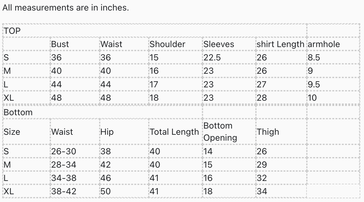Screen dimensions: 364x202
Task: Select the Shoulder column header
Action: (167, 44)
